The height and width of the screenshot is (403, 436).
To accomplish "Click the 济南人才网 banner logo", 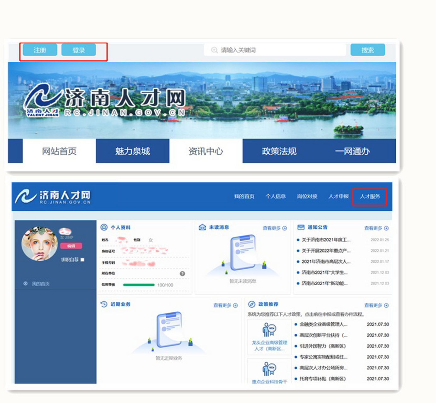I will pyautogui.click(x=105, y=100).
